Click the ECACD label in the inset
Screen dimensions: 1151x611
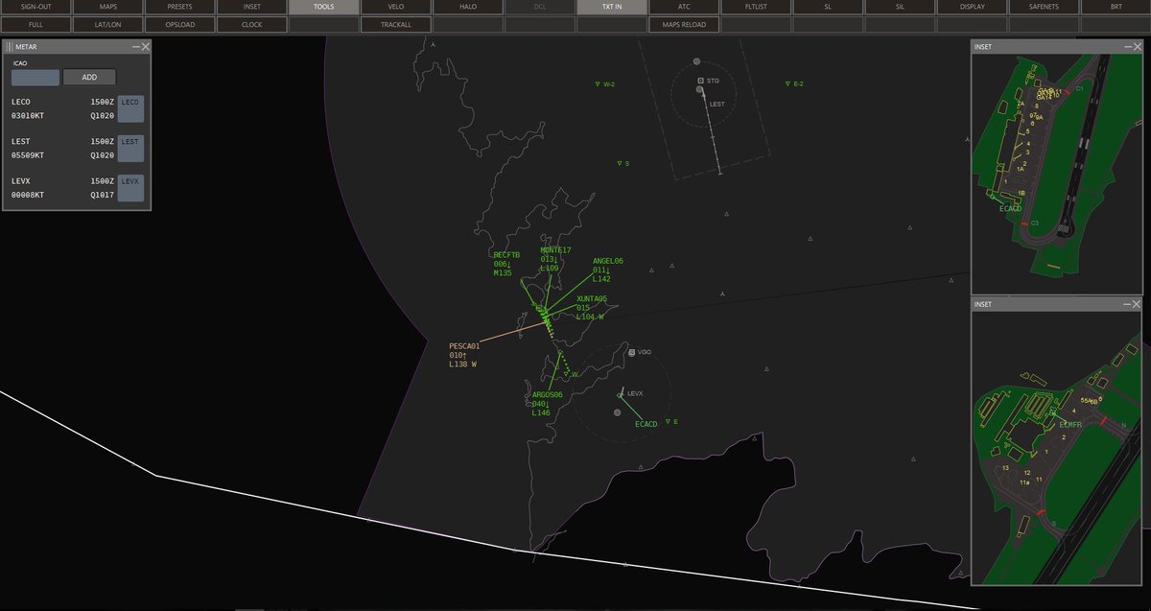pyautogui.click(x=1011, y=208)
